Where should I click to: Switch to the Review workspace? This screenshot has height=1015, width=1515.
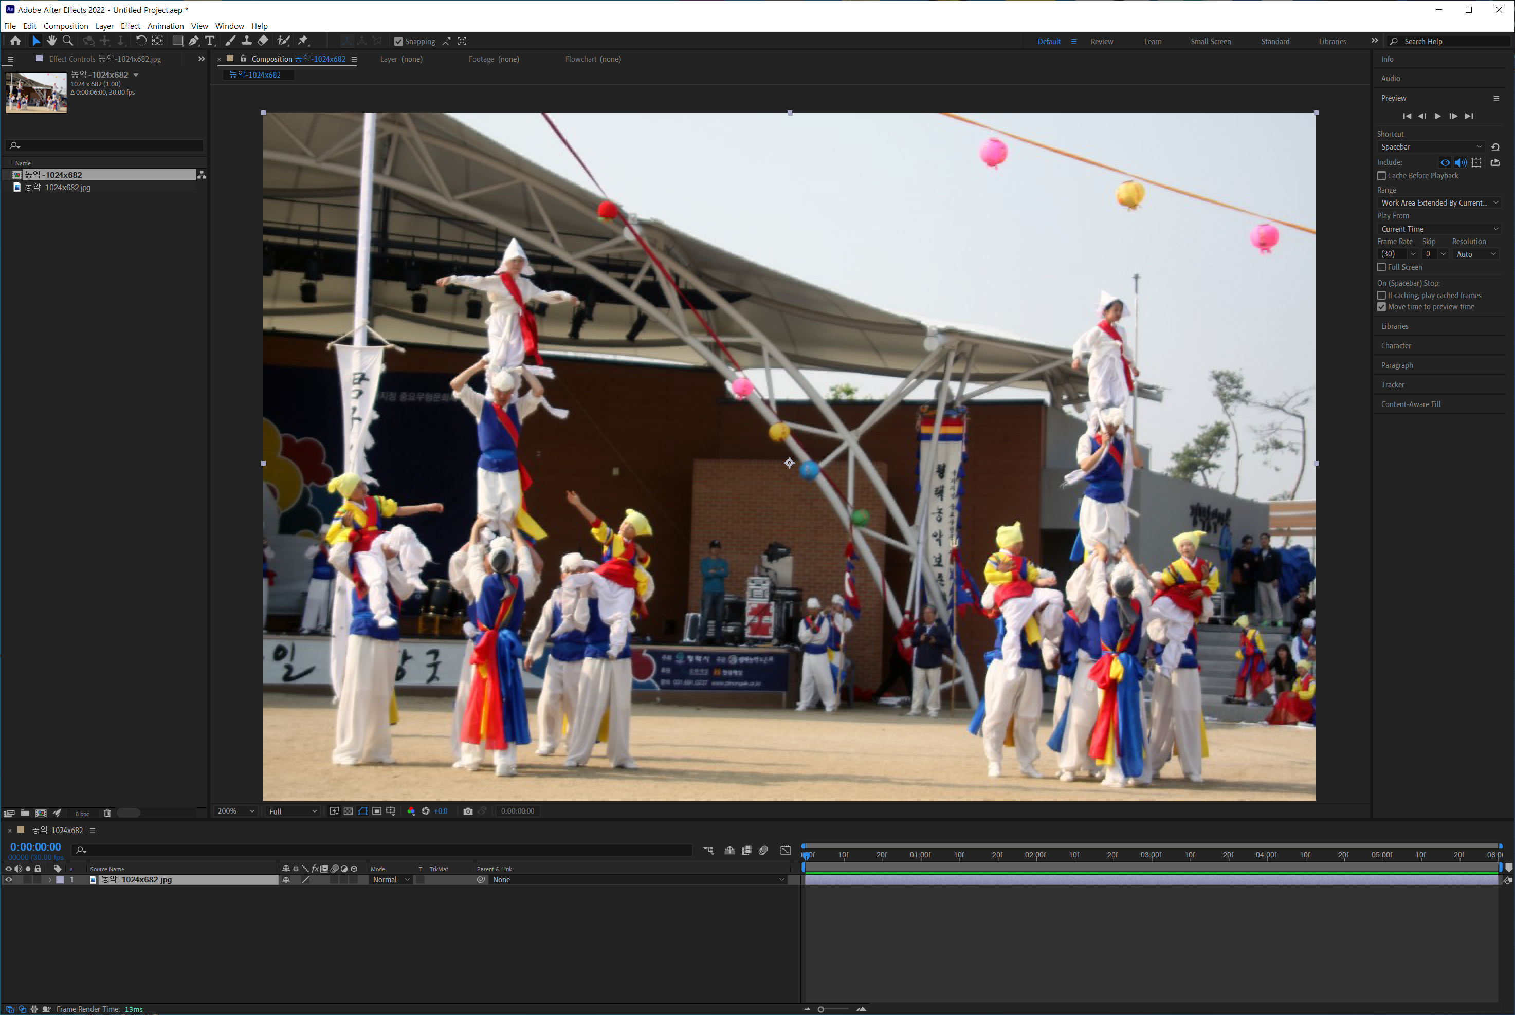(x=1101, y=42)
